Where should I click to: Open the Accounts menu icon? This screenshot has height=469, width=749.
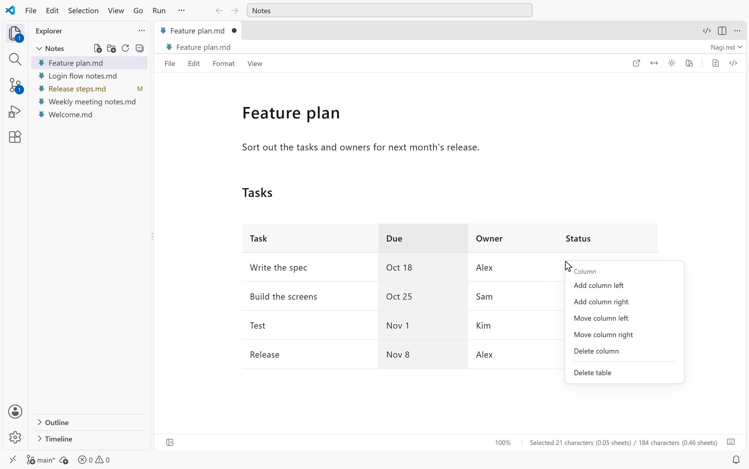(x=15, y=412)
